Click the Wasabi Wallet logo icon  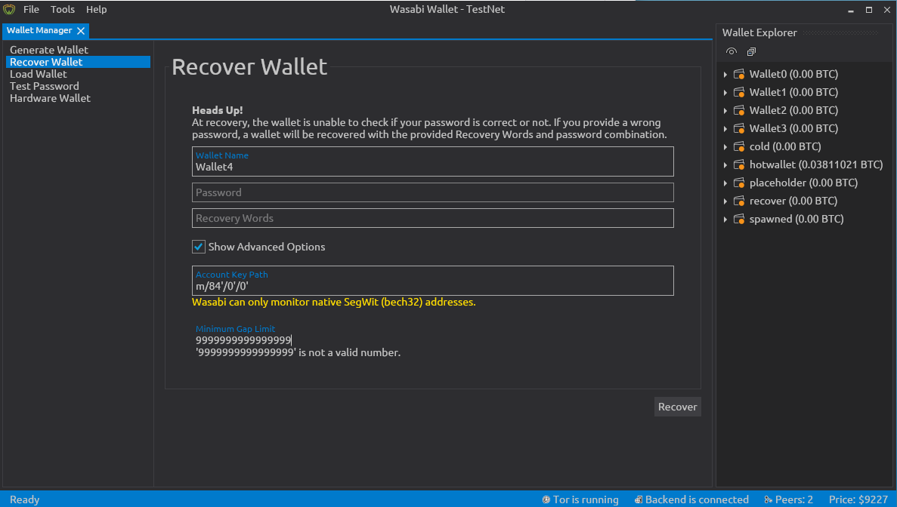9,10
